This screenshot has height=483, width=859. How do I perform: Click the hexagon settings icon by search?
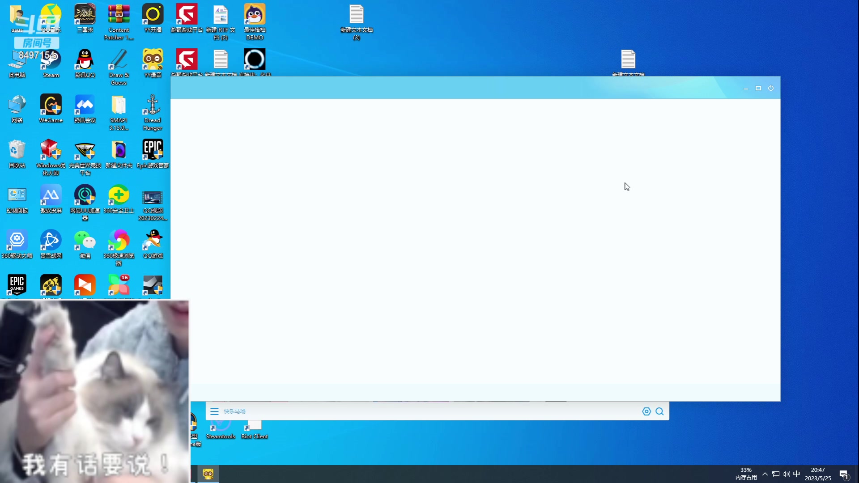(x=646, y=411)
